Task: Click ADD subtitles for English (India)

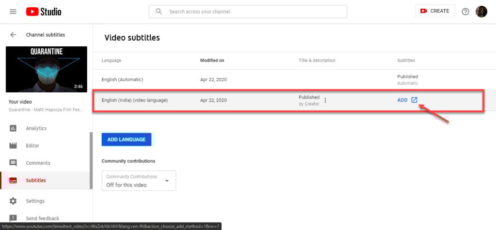Action: coord(403,100)
